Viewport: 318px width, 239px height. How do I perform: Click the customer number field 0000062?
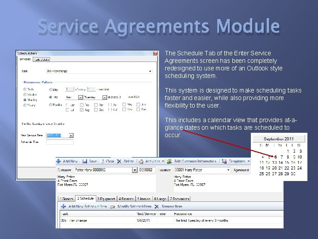tap(147, 170)
